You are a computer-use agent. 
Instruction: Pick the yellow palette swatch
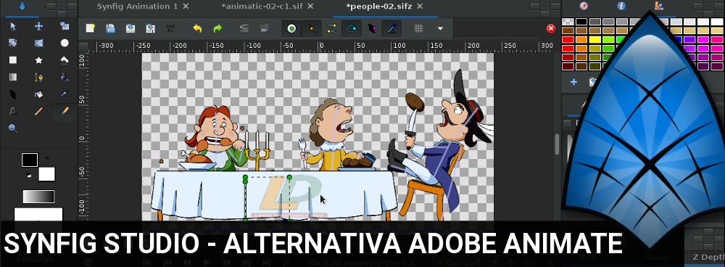(594, 39)
